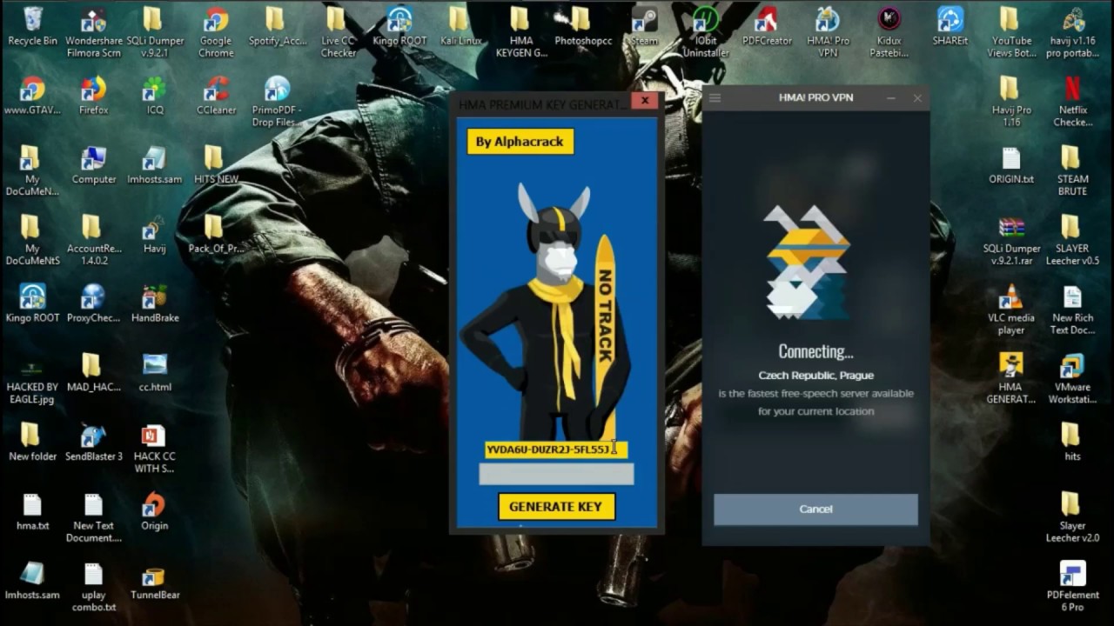The width and height of the screenshot is (1114, 626).
Task: Open the Spotify_Acc folder
Action: coord(276,26)
